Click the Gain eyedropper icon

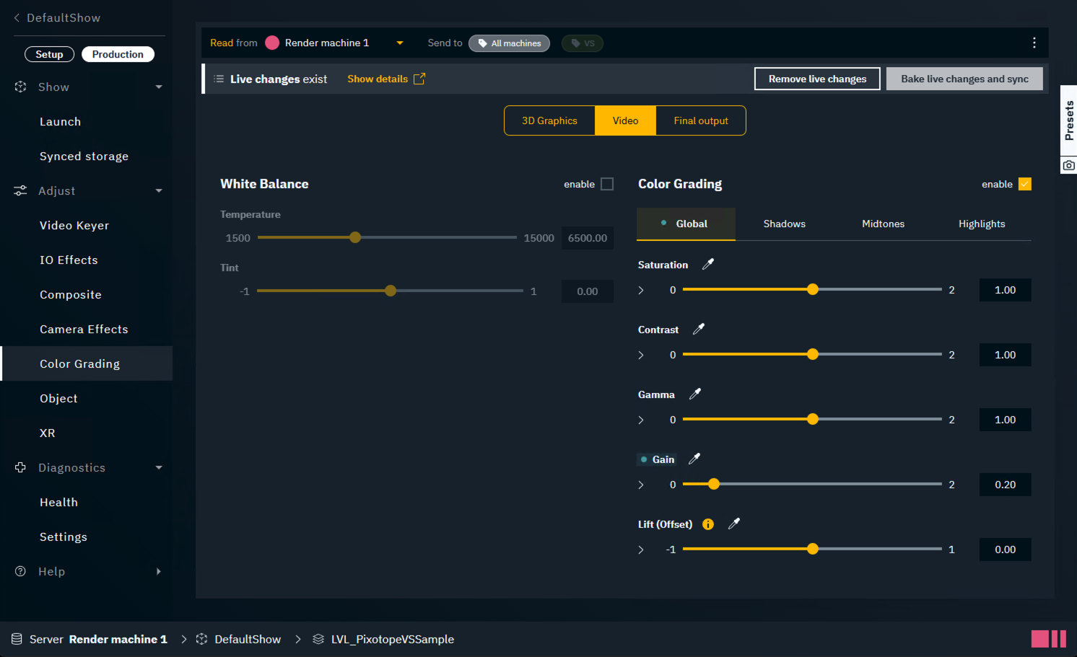pyautogui.click(x=694, y=459)
